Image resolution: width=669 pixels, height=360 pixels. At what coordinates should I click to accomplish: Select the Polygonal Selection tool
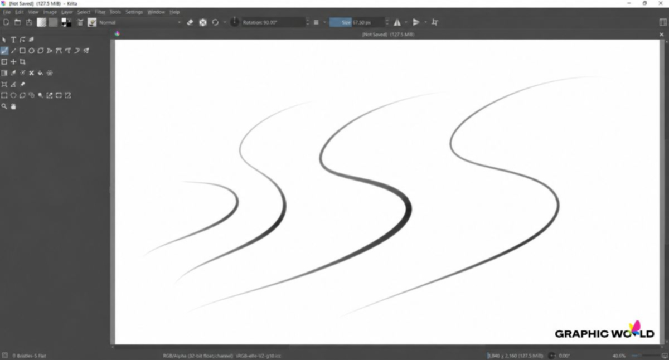point(22,95)
